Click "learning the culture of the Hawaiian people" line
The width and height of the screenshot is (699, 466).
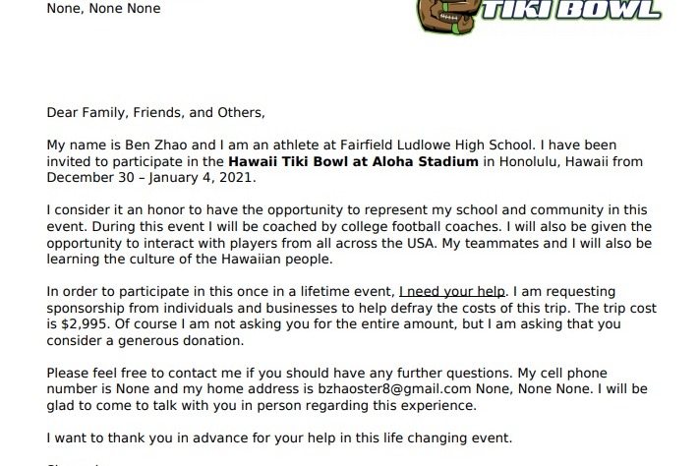[190, 260]
